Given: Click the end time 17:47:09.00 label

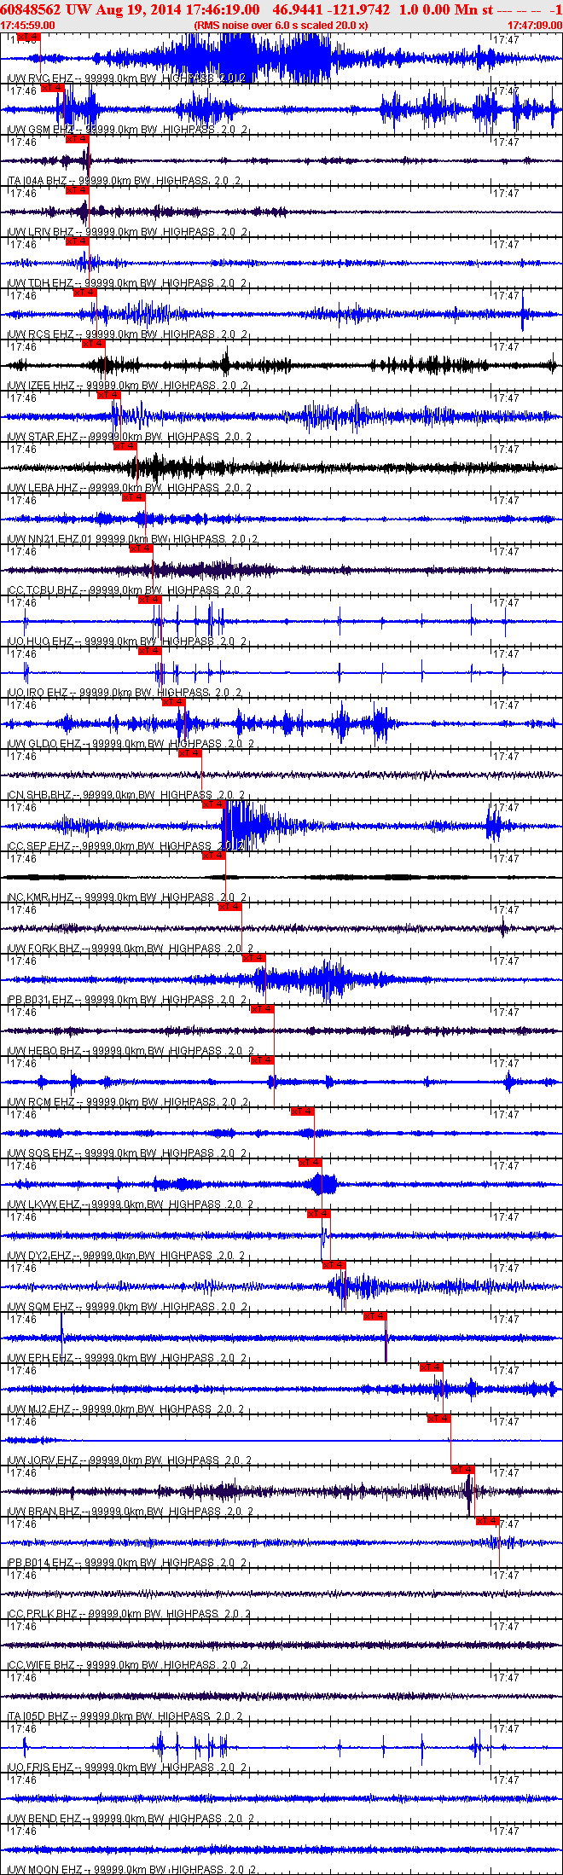Looking at the screenshot, I should click(534, 26).
